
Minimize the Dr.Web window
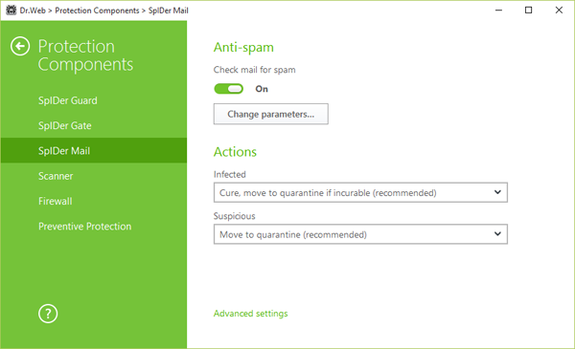coord(498,11)
